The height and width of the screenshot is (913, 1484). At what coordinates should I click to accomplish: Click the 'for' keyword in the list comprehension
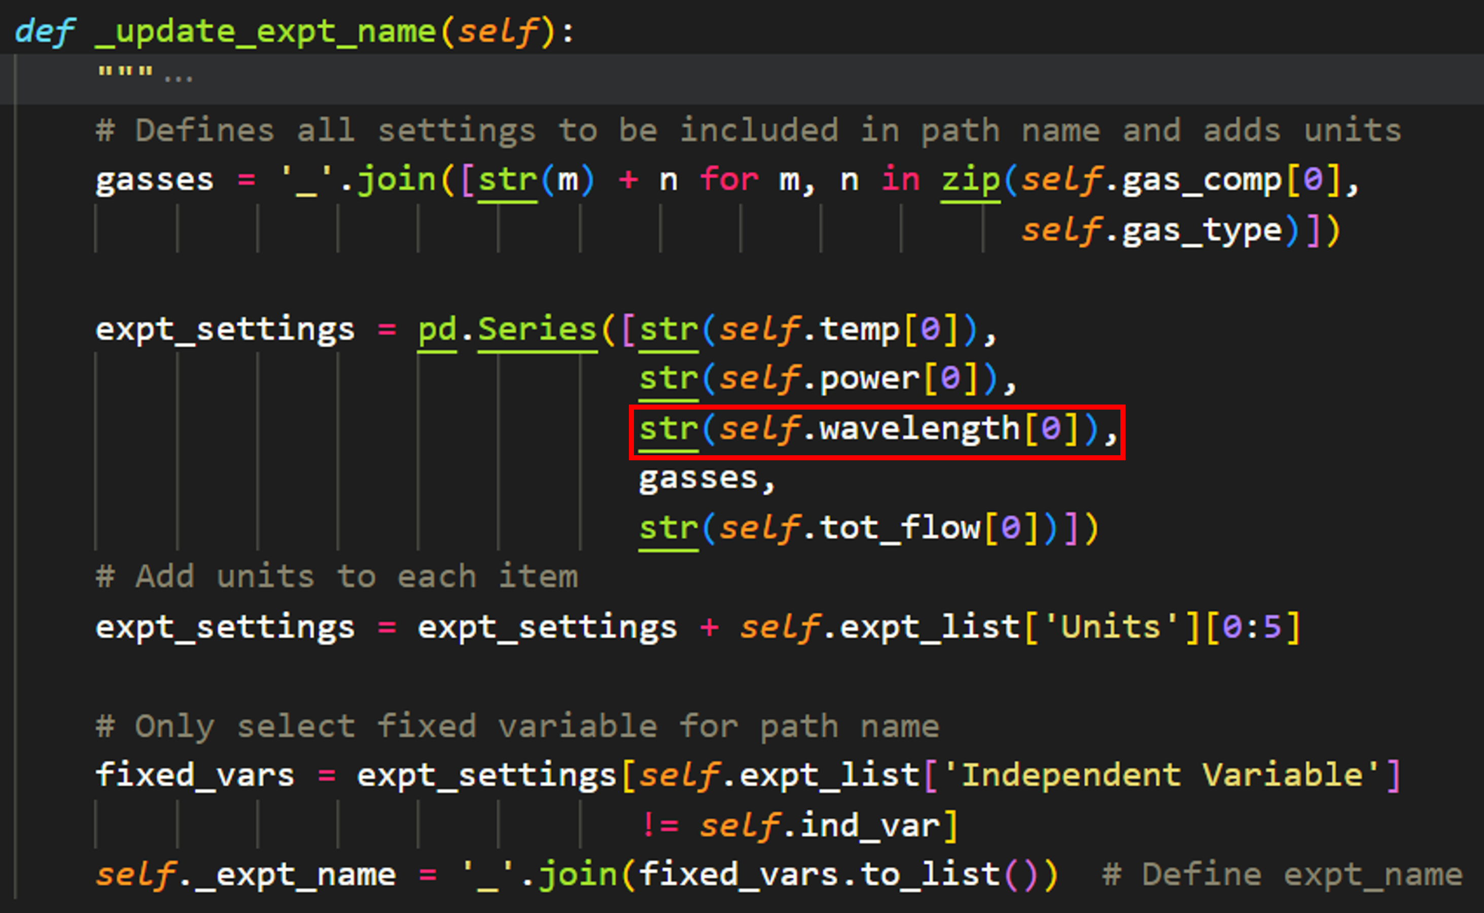coord(729,180)
